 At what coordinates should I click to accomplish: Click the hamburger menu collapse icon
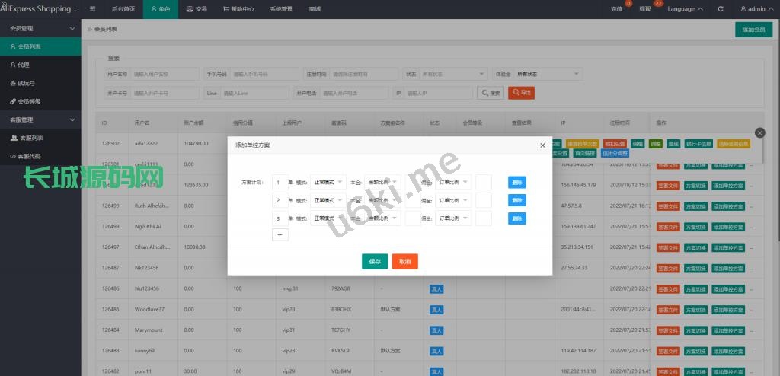(92, 9)
